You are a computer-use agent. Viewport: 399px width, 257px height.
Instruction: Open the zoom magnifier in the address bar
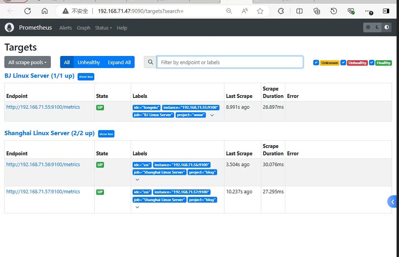coord(229,11)
